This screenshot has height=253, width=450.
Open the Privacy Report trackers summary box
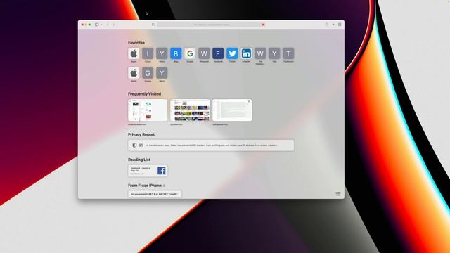click(x=211, y=145)
